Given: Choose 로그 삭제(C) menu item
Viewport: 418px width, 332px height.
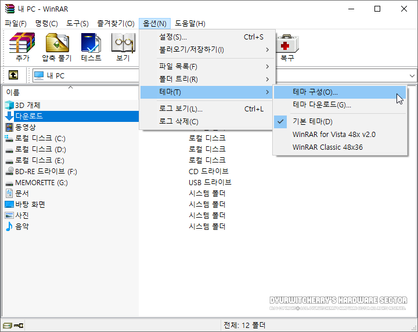Looking at the screenshot, I should [x=206, y=121].
